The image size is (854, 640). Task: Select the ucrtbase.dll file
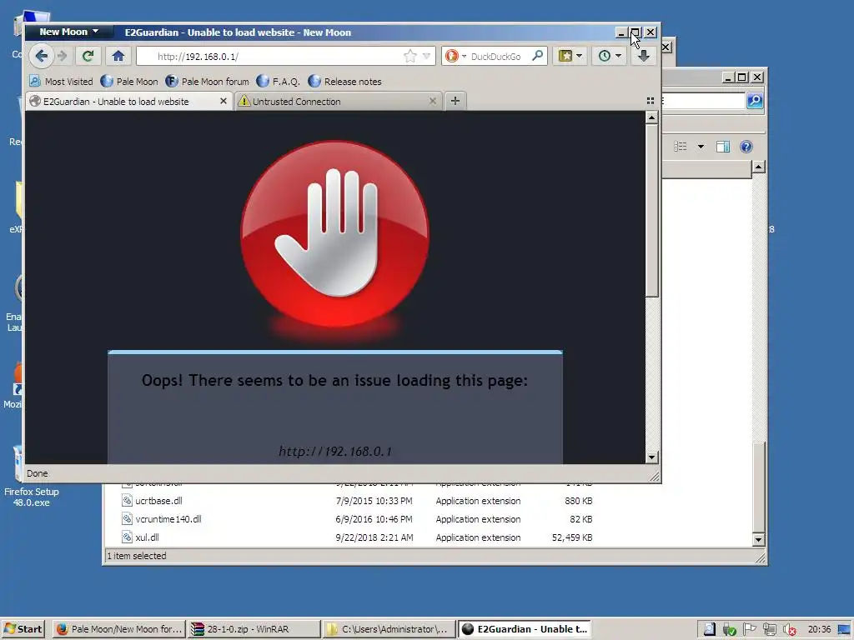pyautogui.click(x=158, y=501)
